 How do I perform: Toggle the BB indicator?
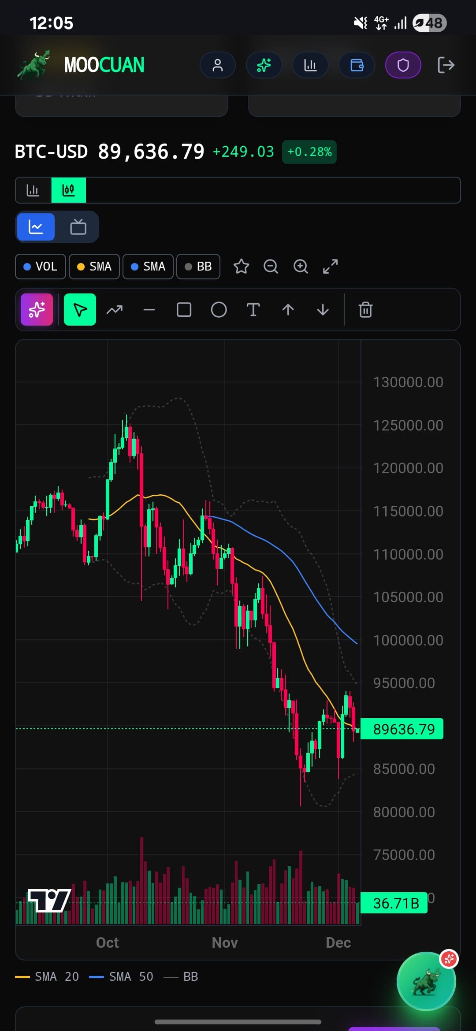point(198,267)
